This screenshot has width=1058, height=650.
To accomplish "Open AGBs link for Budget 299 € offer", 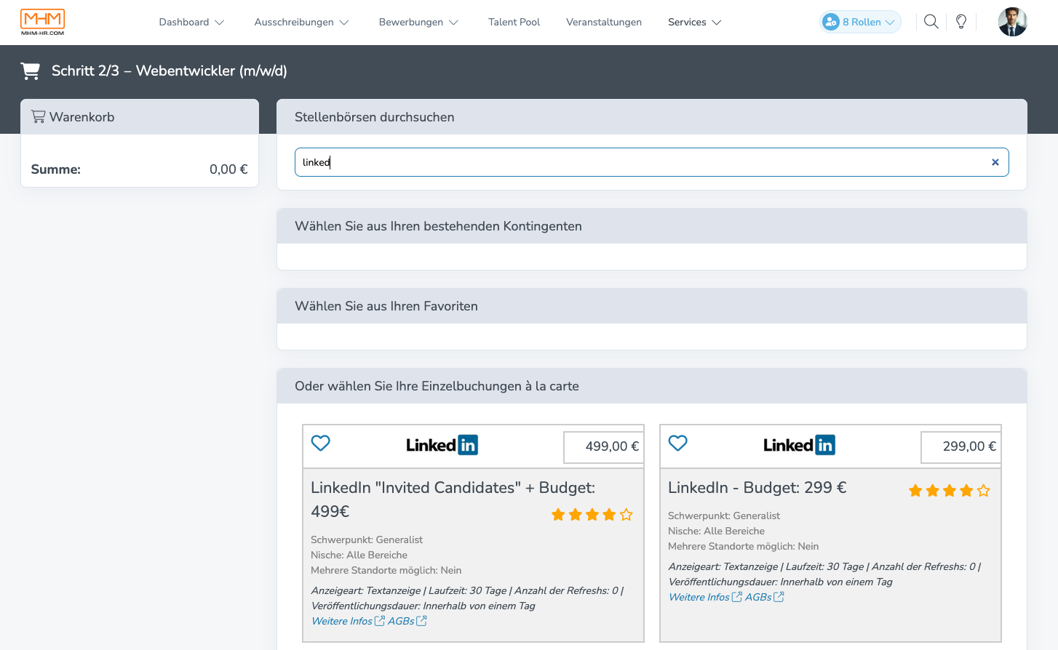I will click(764, 597).
